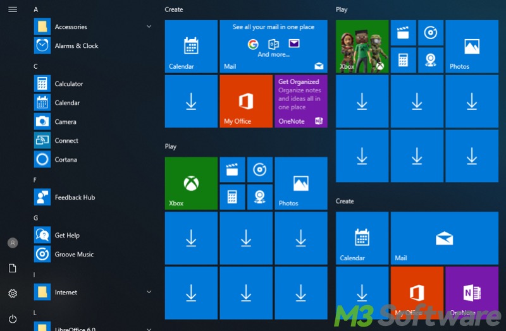Click letter header G in app list

point(35,218)
